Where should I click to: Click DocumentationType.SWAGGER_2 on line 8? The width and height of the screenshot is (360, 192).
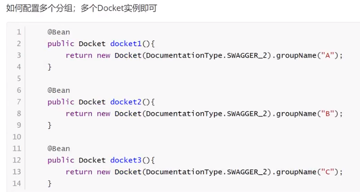[x=207, y=113]
